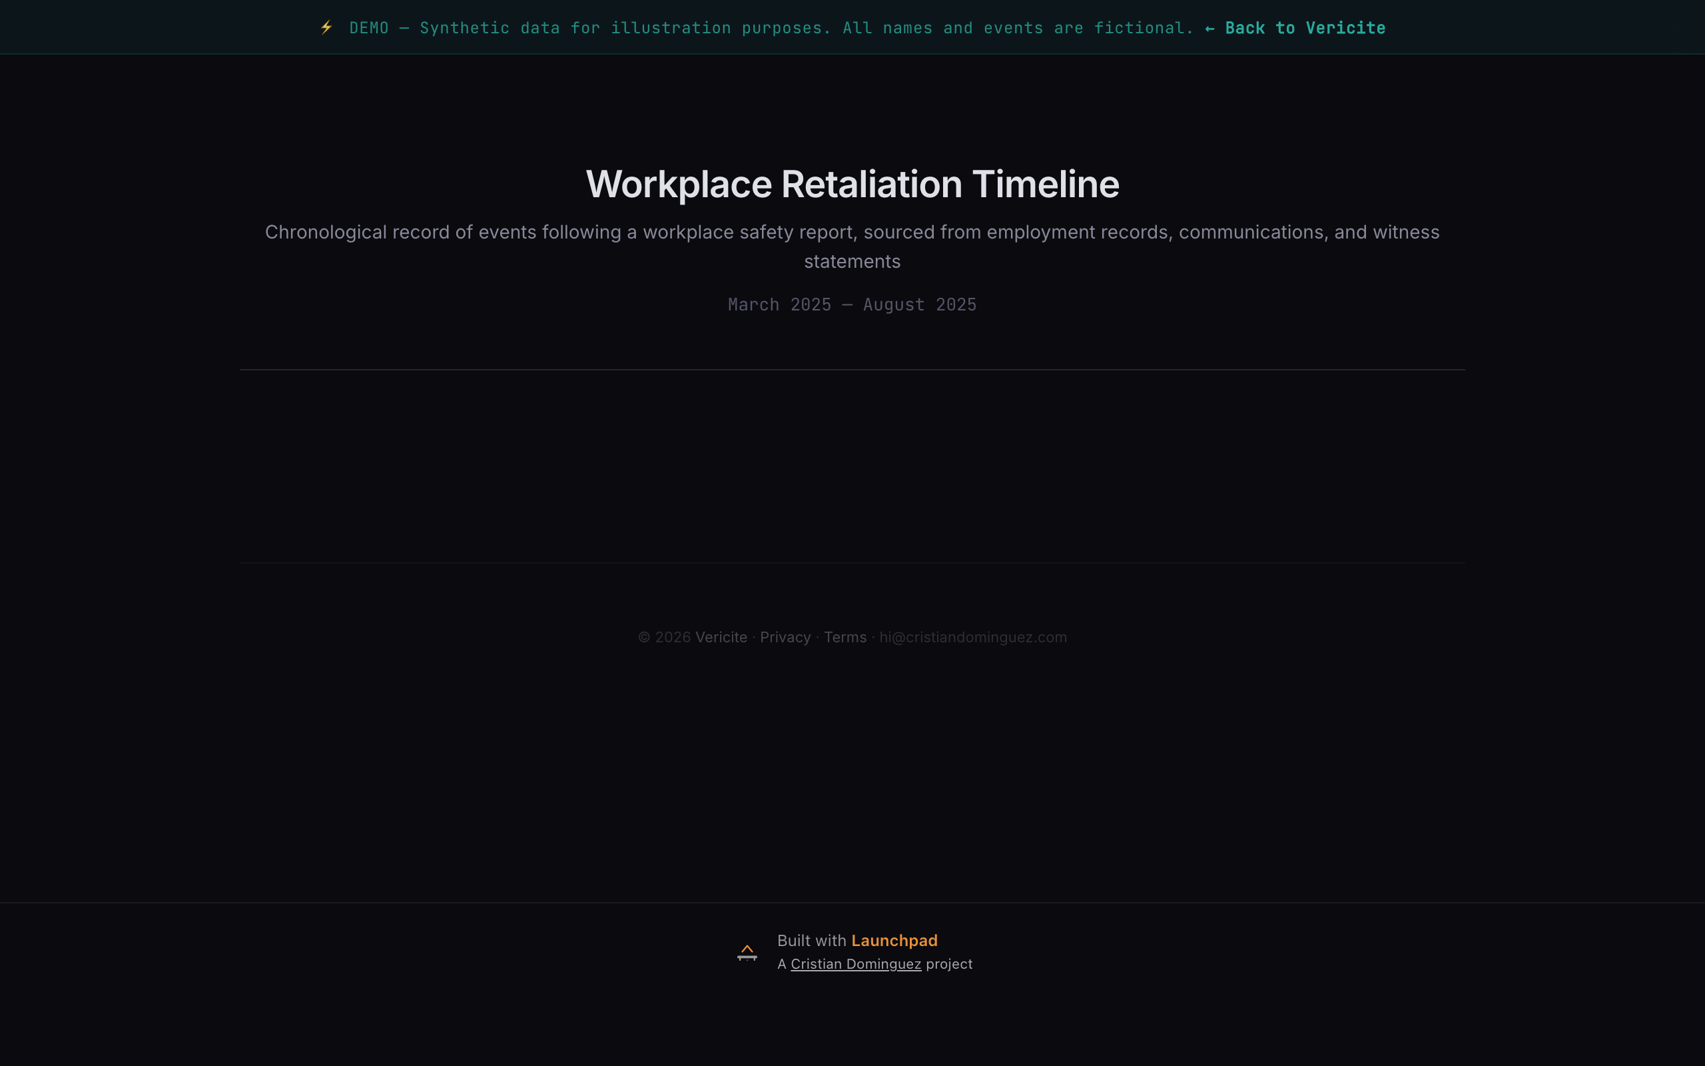
Task: Click the A Cristian Dominguez project line
Action: (x=874, y=964)
